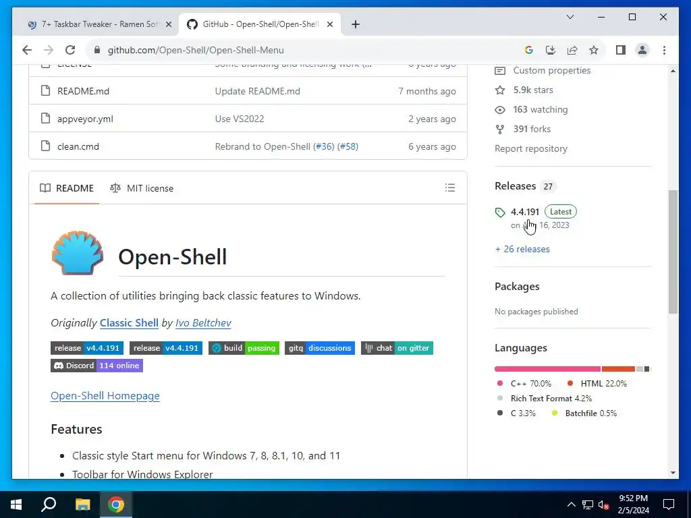Click the Discord 114 online badge
The width and height of the screenshot is (691, 518).
(96, 366)
